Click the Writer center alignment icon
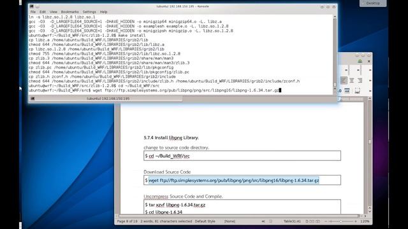Screen dimensions: 408x229 (352, 81)
